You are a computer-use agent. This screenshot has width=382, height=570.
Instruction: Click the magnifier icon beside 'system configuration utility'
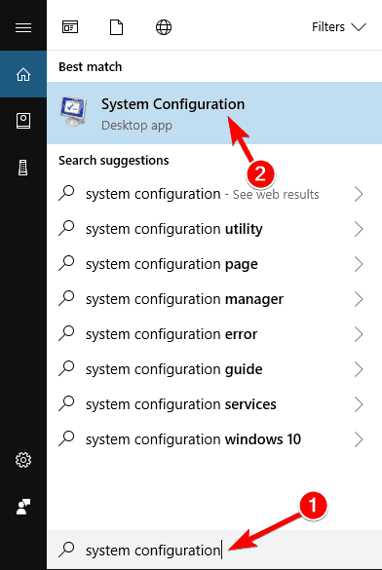(66, 228)
